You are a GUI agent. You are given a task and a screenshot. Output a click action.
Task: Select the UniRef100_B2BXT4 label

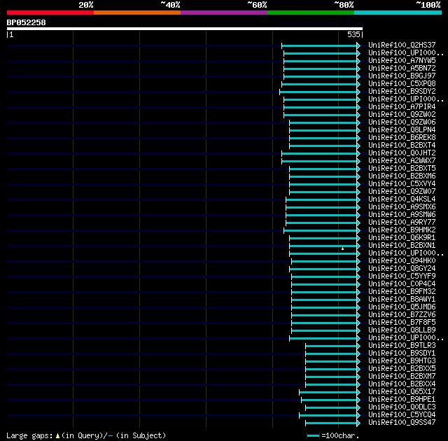coord(402,146)
